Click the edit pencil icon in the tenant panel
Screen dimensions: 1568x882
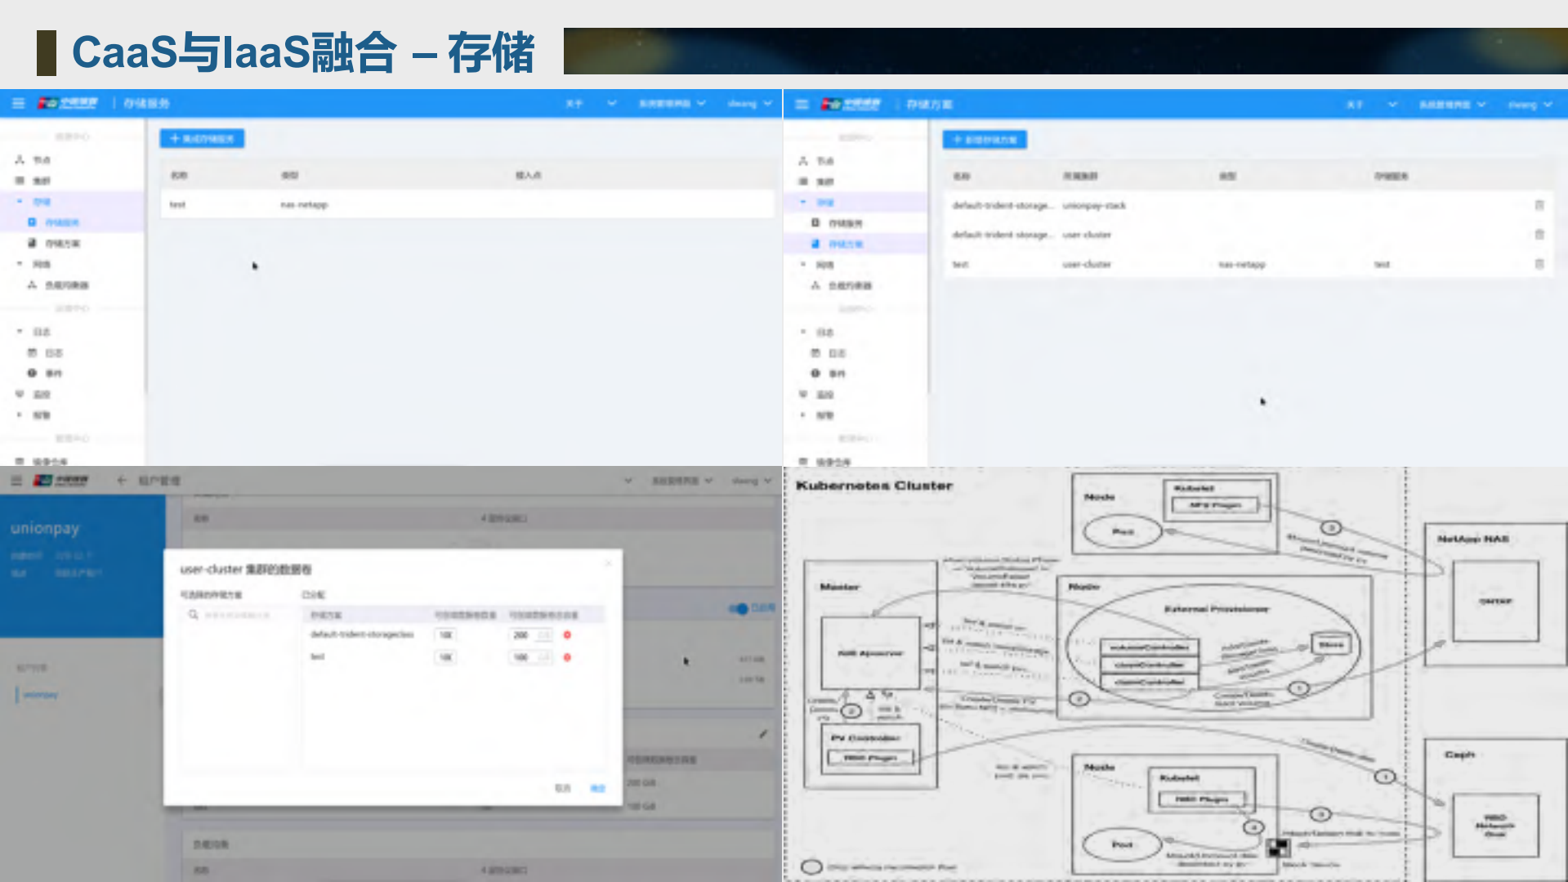(x=762, y=735)
